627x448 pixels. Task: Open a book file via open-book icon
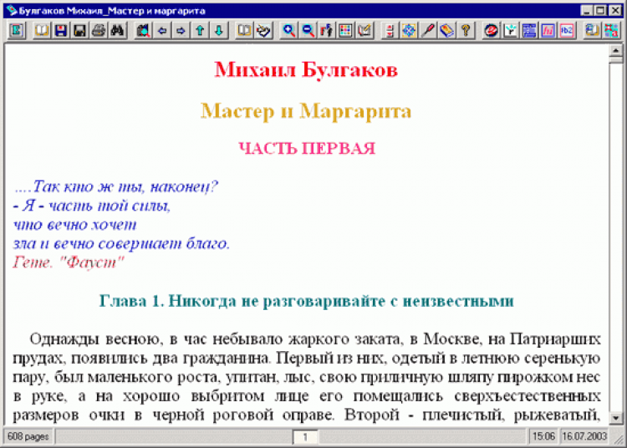tap(42, 30)
